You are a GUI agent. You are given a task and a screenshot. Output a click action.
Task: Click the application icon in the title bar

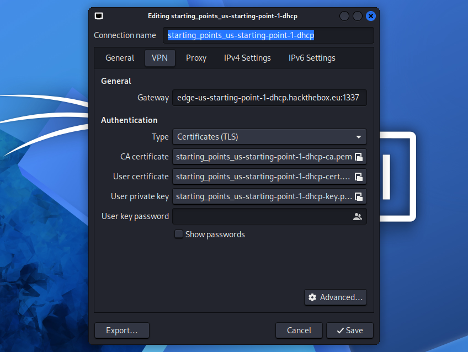(x=99, y=16)
